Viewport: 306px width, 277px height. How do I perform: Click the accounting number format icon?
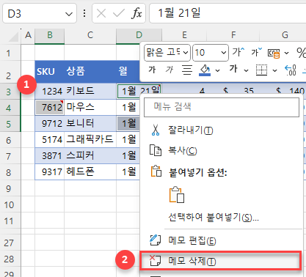(274, 53)
